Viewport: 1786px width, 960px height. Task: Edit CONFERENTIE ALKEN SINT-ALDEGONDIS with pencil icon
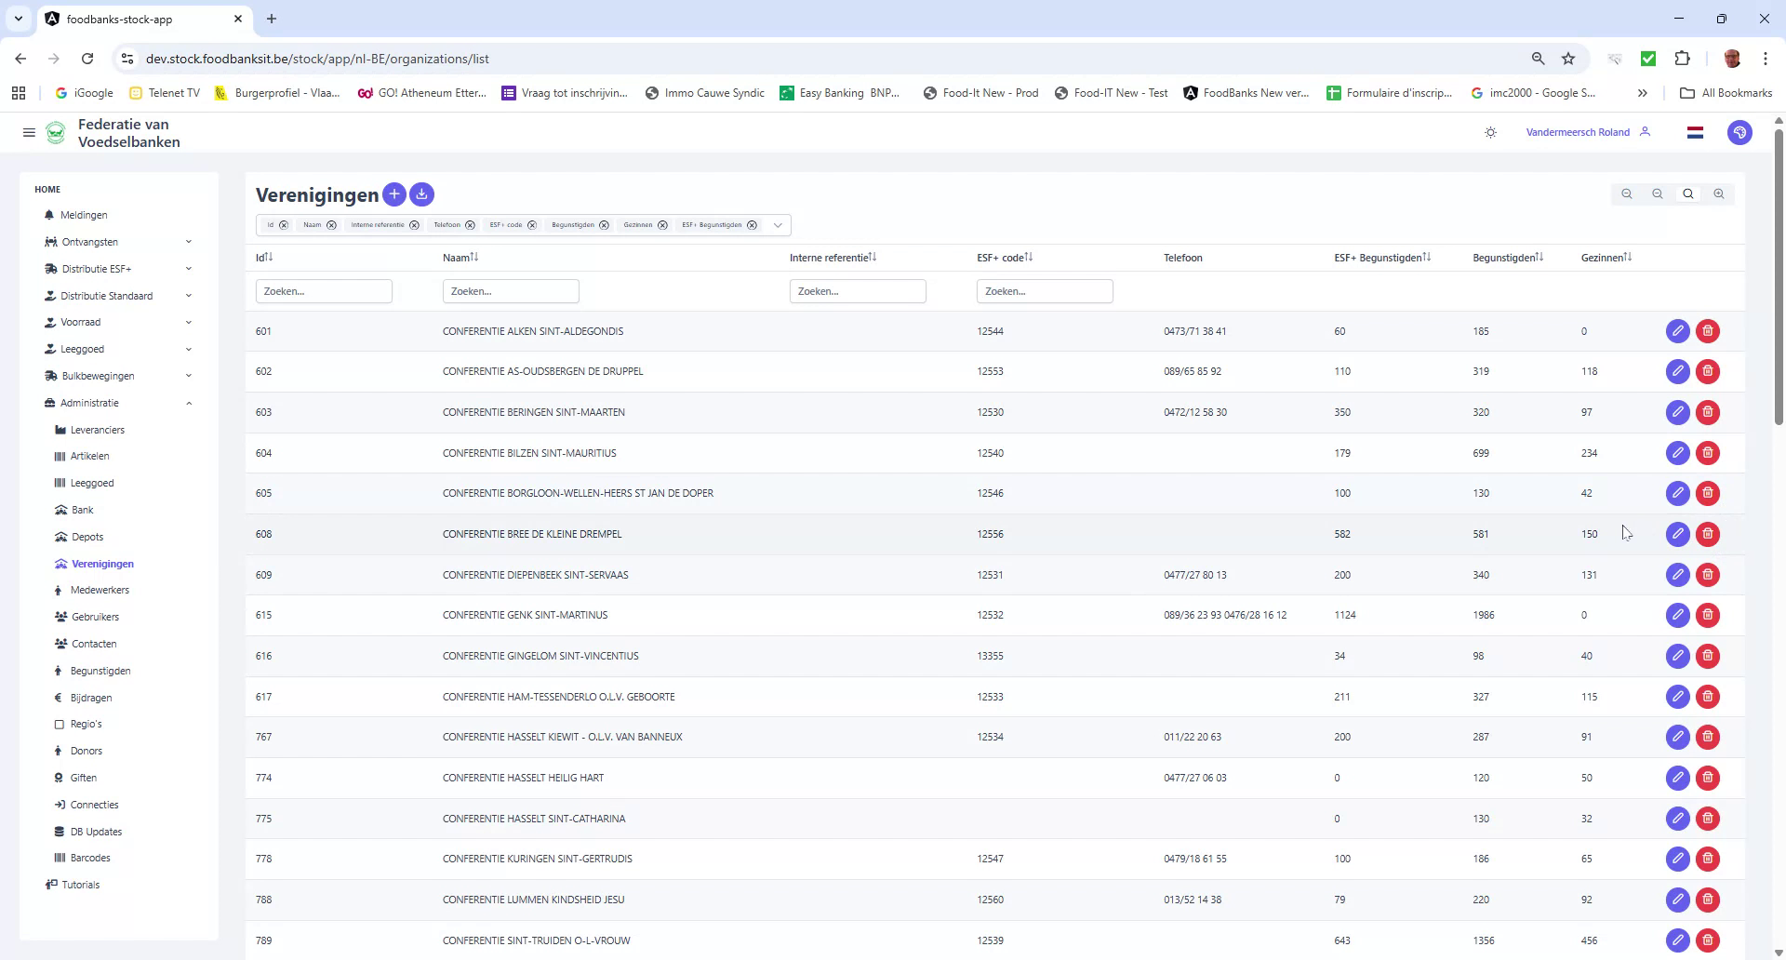pos(1677,331)
